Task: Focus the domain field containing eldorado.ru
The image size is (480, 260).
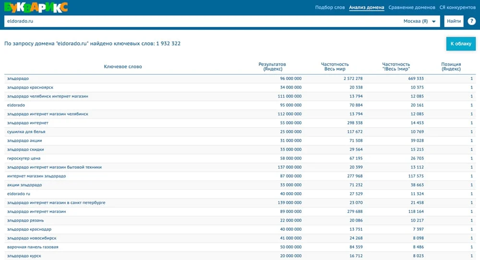Action: tap(202, 21)
